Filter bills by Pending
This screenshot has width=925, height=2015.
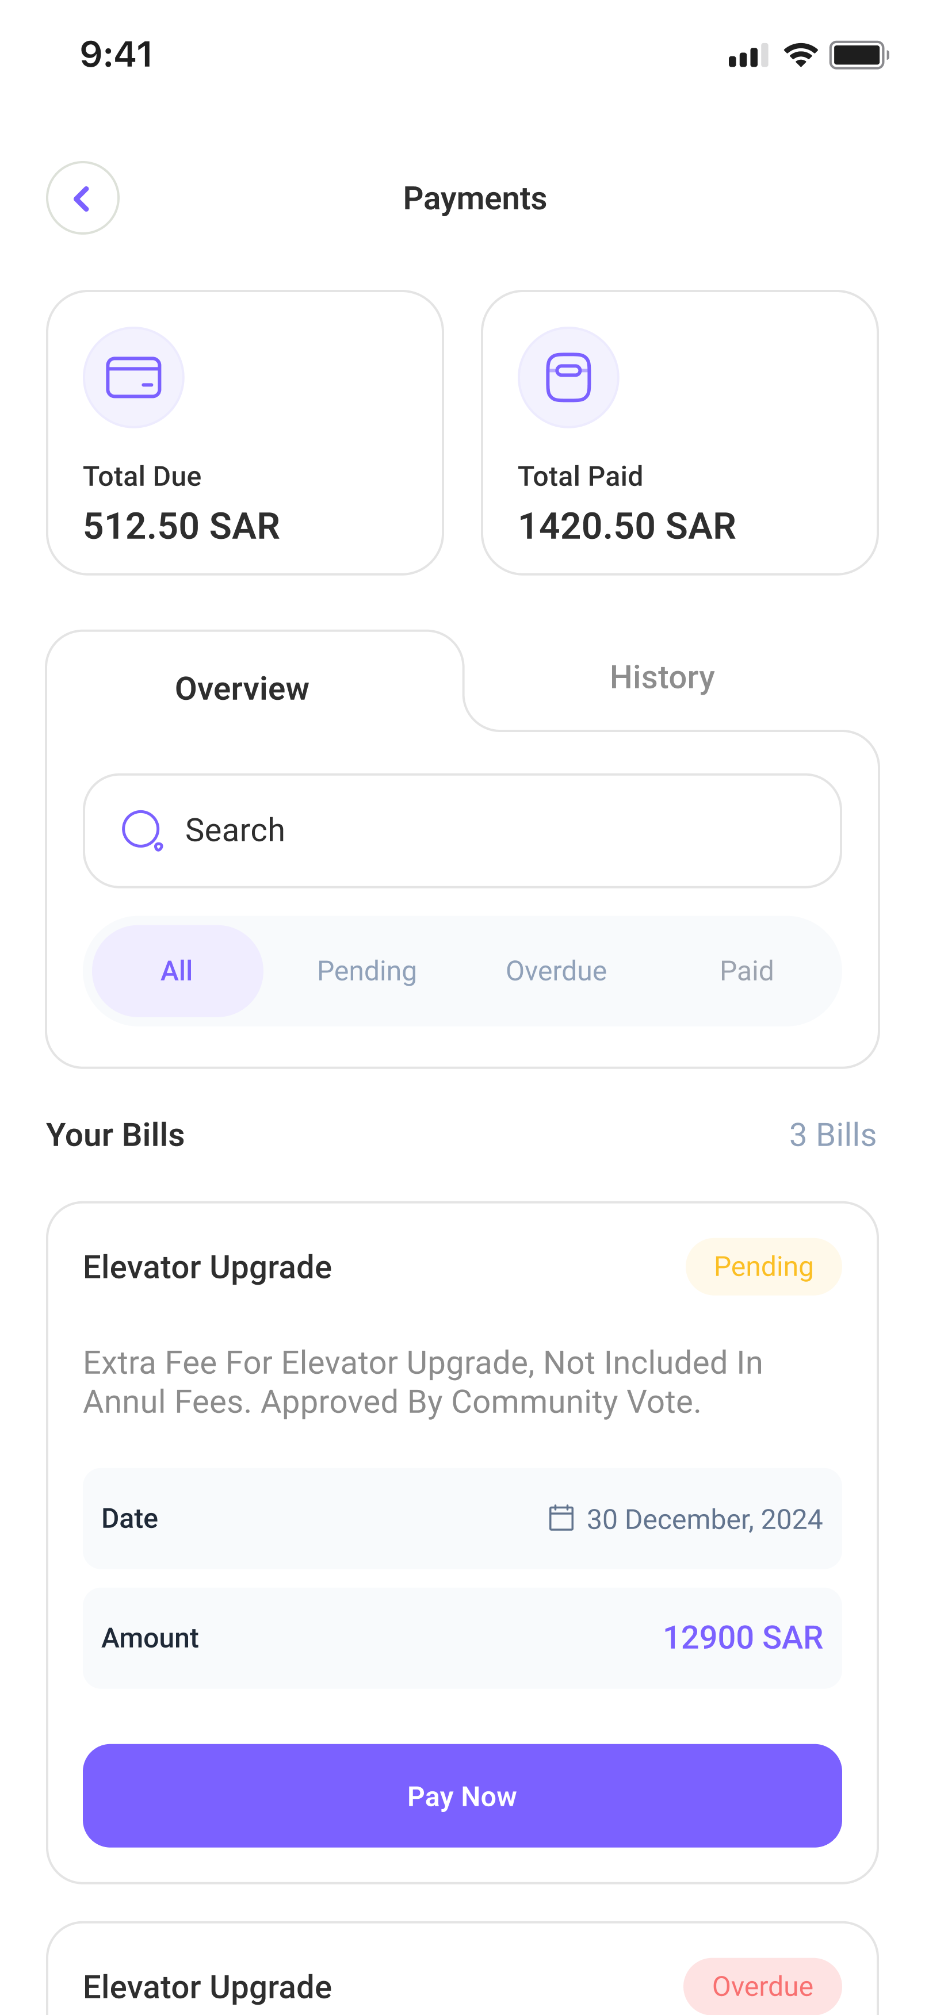pyautogui.click(x=366, y=971)
